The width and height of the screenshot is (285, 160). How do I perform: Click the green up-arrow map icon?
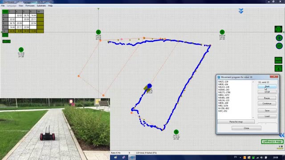[278, 68]
